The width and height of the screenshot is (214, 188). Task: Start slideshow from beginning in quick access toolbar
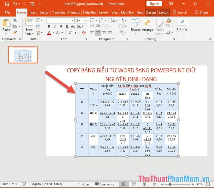click(32, 4)
